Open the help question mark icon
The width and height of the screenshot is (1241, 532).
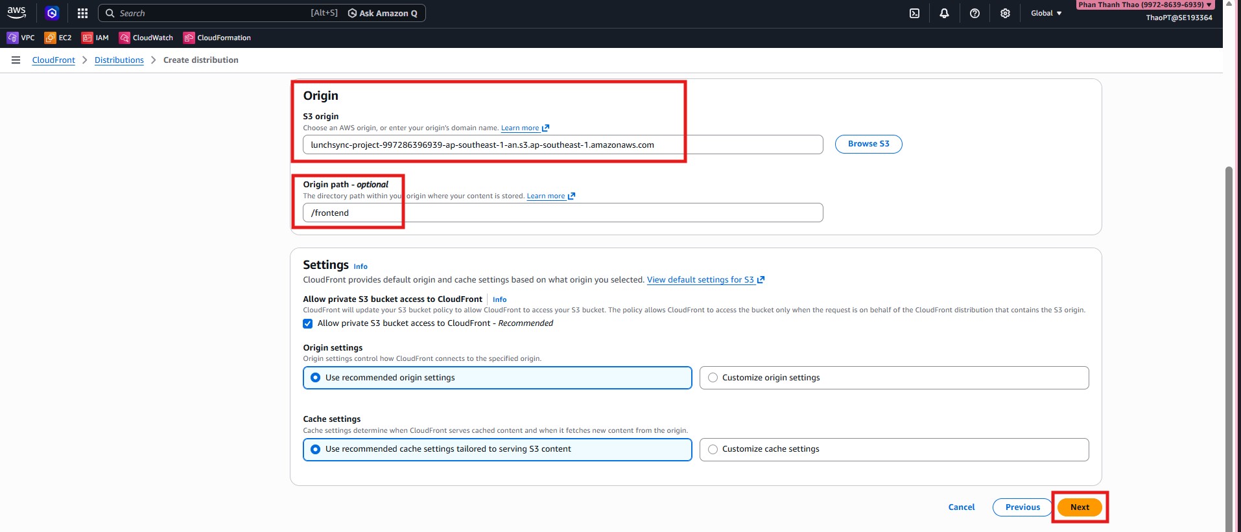tap(975, 13)
